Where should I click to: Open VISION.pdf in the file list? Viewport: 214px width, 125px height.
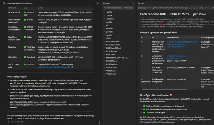(x=111, y=74)
